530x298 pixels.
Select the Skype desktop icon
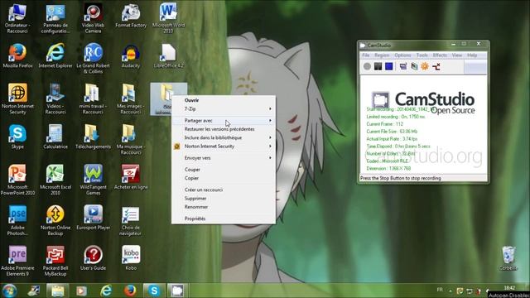[17, 137]
